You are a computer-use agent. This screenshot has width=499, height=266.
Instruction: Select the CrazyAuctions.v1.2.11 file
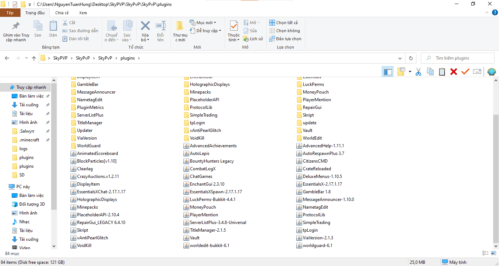(98, 176)
